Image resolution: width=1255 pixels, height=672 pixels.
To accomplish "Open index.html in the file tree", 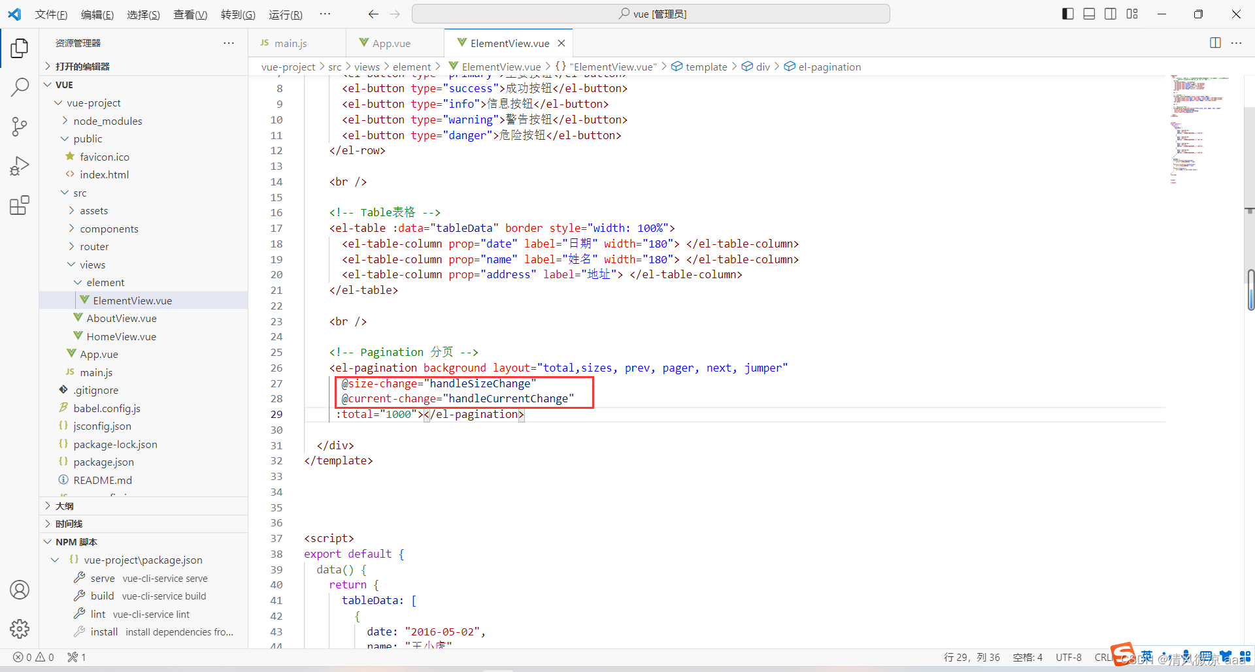I will pos(104,175).
